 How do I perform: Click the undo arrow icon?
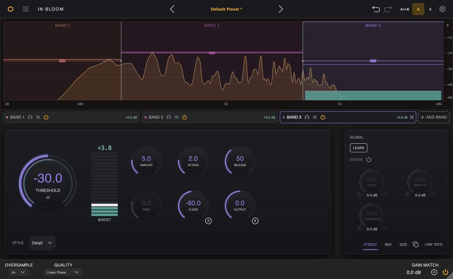click(x=376, y=9)
